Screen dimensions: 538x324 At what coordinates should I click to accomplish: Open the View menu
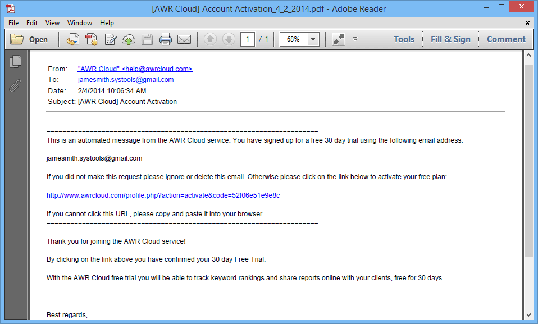tap(52, 23)
